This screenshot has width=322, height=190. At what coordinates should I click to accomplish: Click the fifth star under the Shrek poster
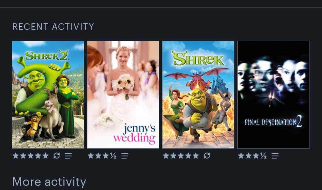coord(196,156)
